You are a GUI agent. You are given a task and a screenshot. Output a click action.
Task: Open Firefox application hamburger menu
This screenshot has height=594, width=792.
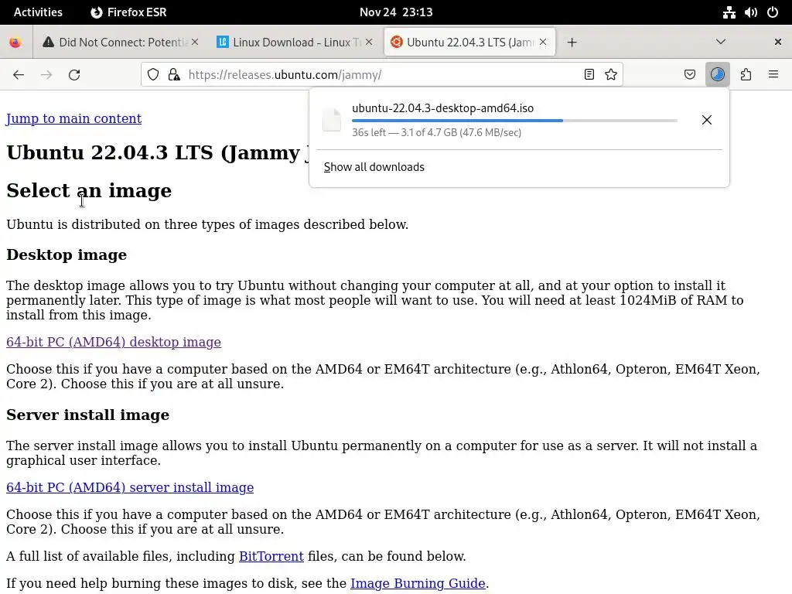(x=773, y=75)
